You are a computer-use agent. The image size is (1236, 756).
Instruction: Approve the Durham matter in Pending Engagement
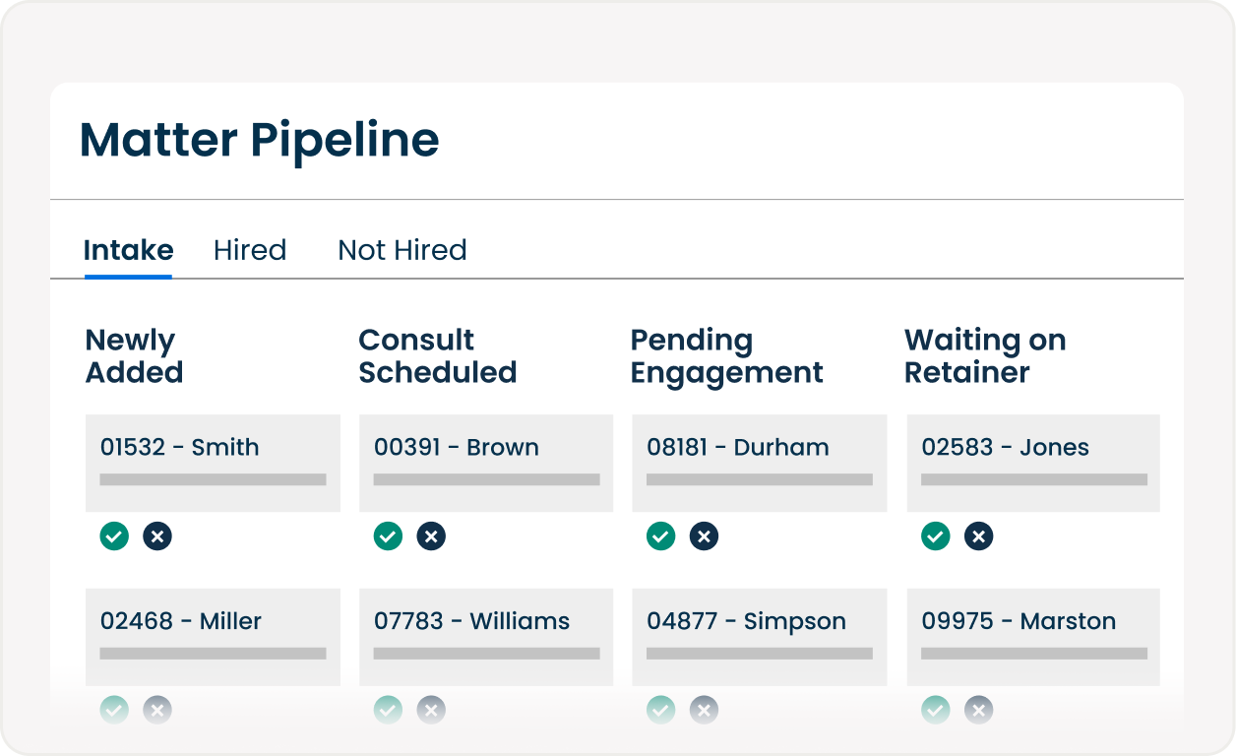660,536
